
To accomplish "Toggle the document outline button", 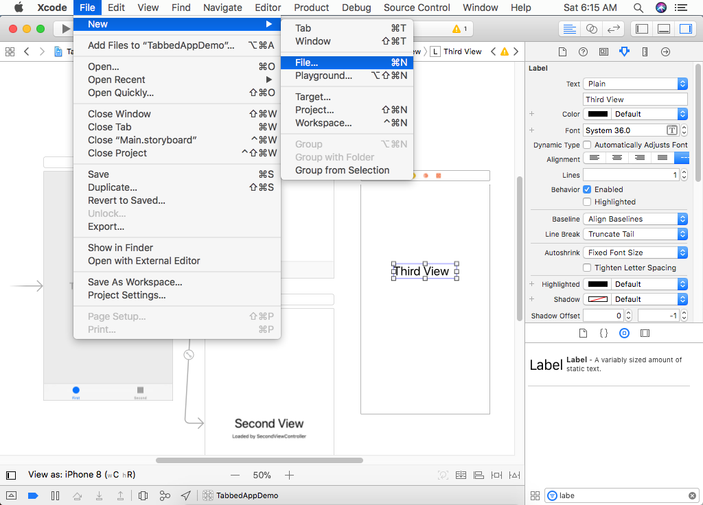I will pyautogui.click(x=11, y=475).
